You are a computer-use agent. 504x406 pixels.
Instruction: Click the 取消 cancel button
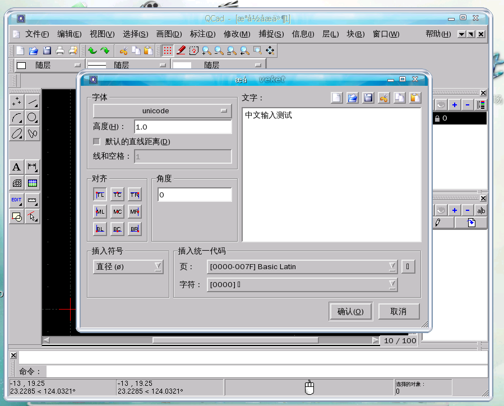point(399,311)
